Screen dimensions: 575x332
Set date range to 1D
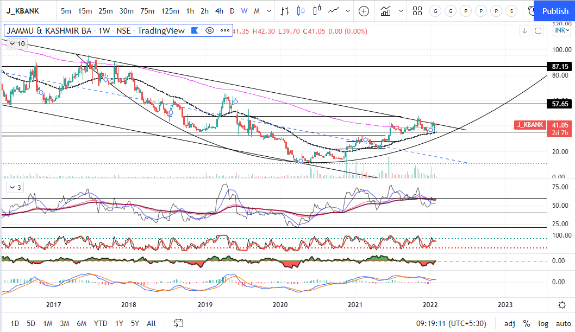coord(14,323)
